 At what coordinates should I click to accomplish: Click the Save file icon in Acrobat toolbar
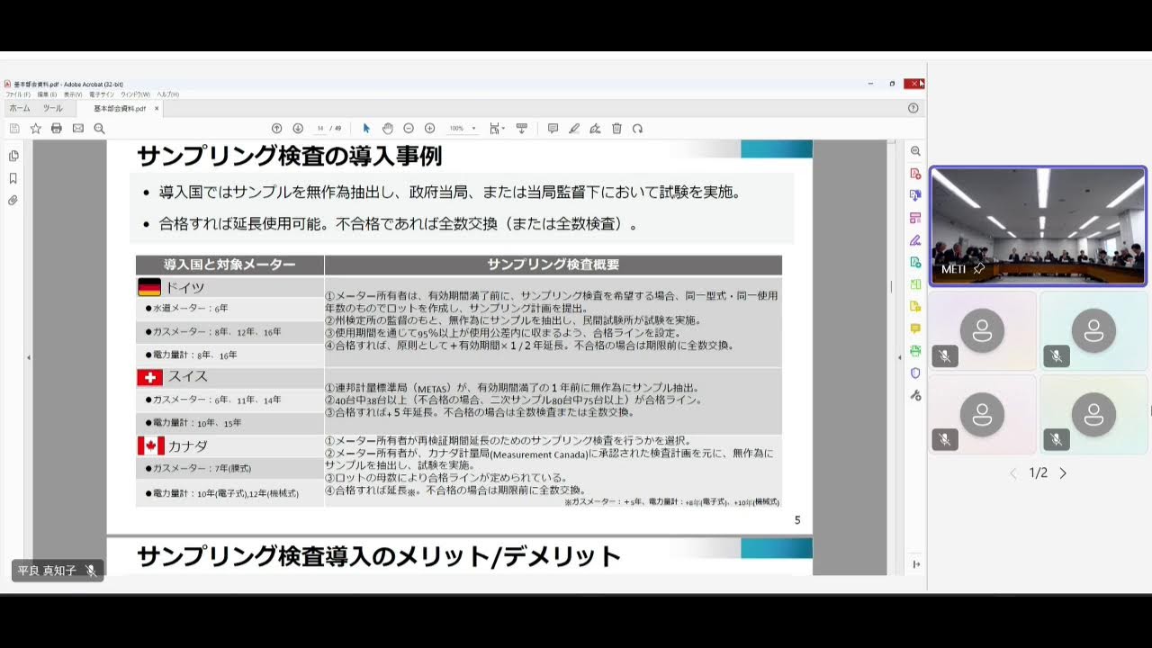[x=14, y=129]
